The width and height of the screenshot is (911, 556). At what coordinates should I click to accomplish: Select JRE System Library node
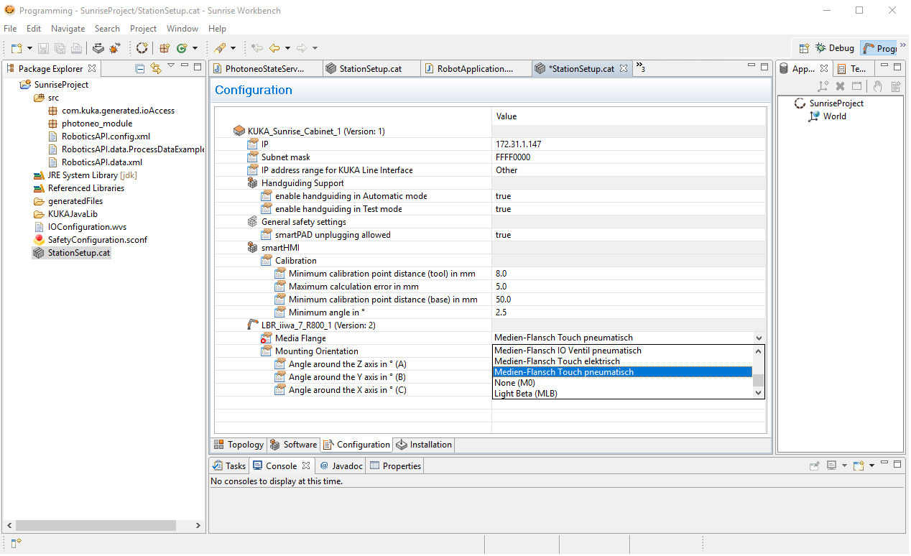(x=92, y=175)
